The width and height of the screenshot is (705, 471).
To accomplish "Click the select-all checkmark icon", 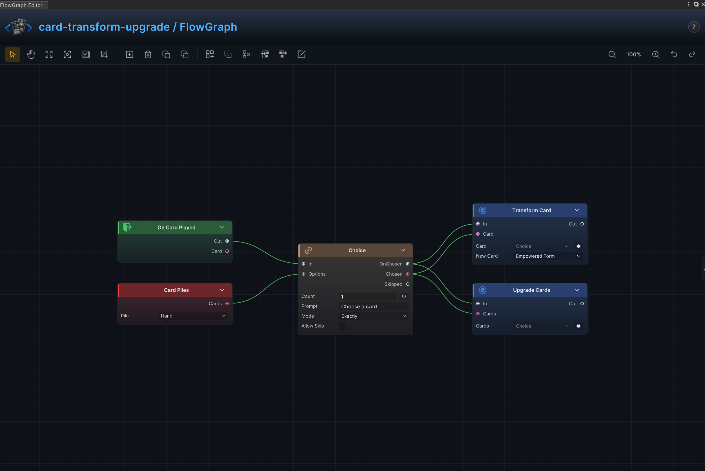I will pos(86,54).
